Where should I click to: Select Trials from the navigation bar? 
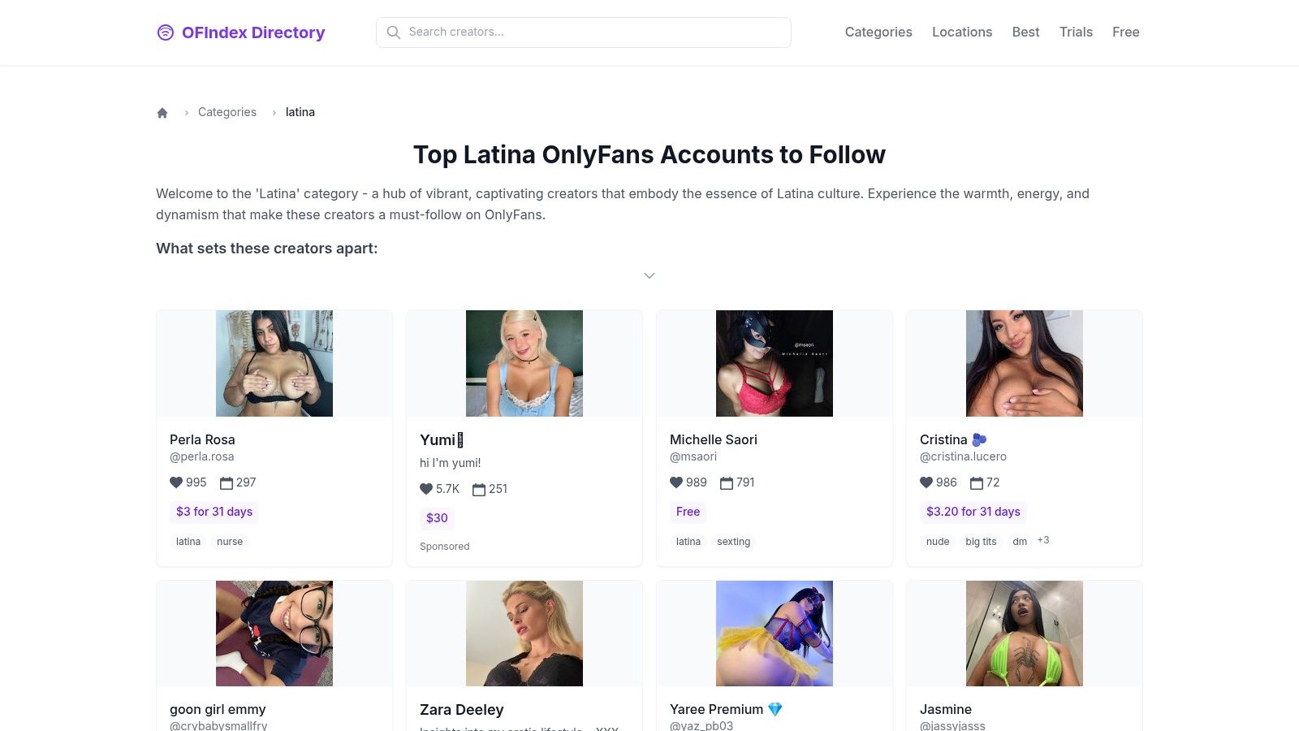pyautogui.click(x=1076, y=32)
